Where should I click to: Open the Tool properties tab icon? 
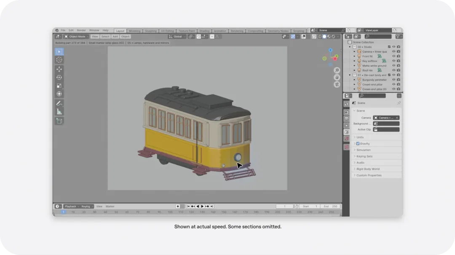pos(346,104)
